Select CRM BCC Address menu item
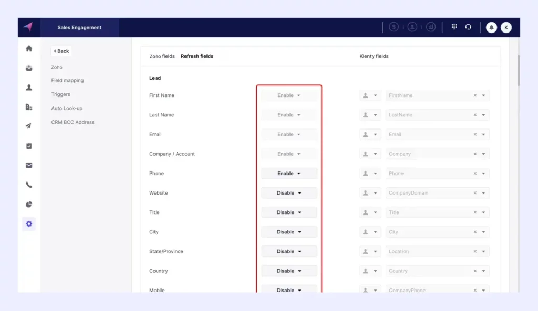 73,122
